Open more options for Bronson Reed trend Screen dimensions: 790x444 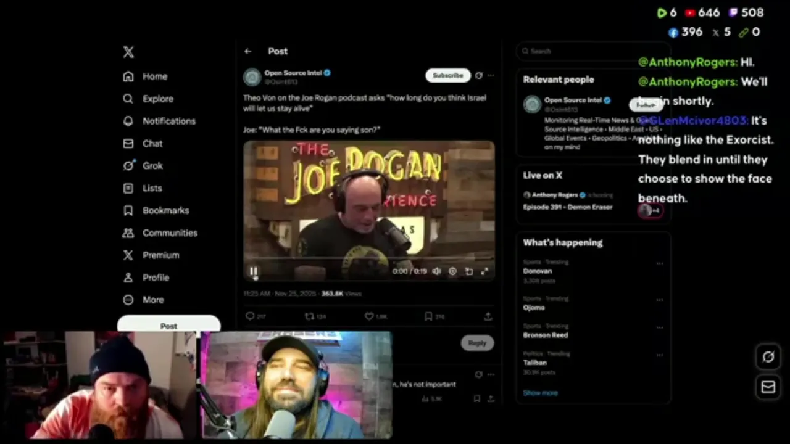click(x=660, y=327)
